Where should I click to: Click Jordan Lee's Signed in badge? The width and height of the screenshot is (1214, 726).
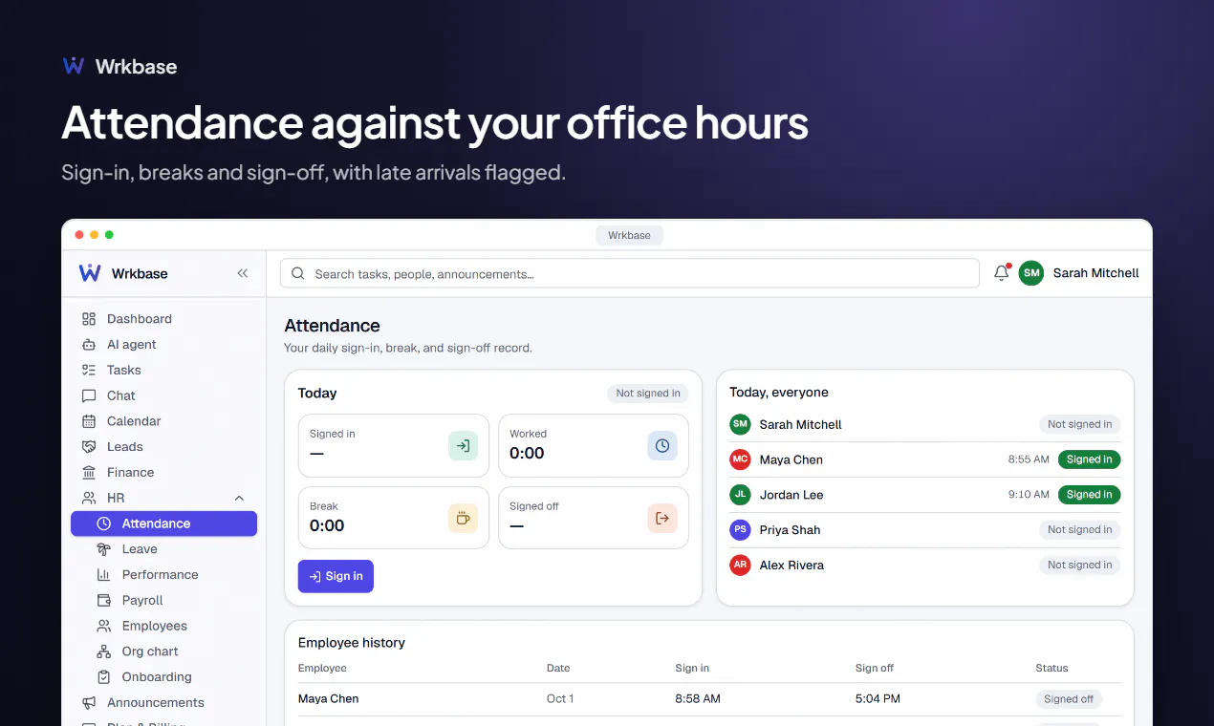1089,495
